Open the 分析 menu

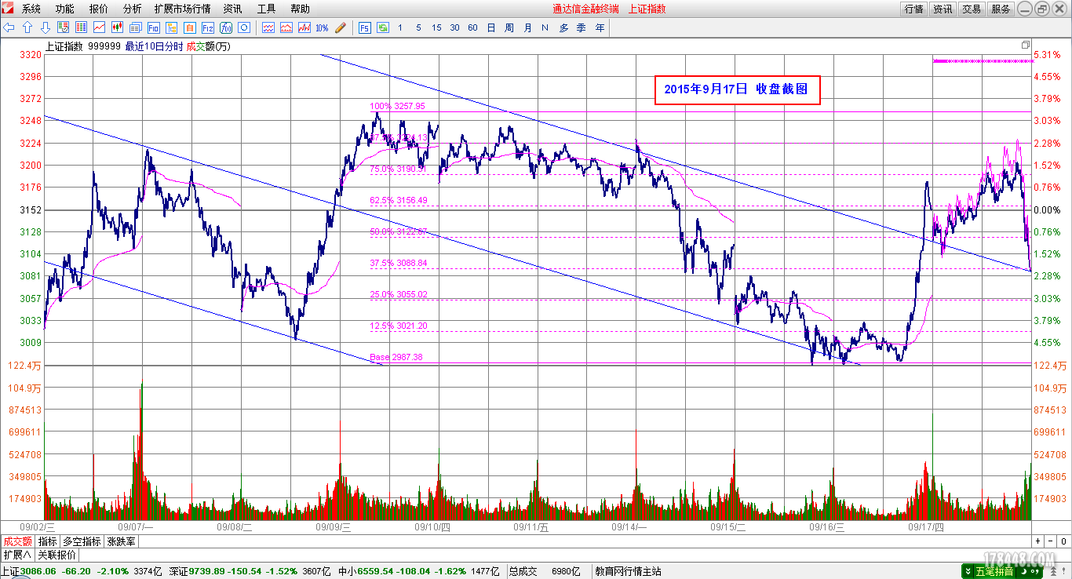[133, 9]
